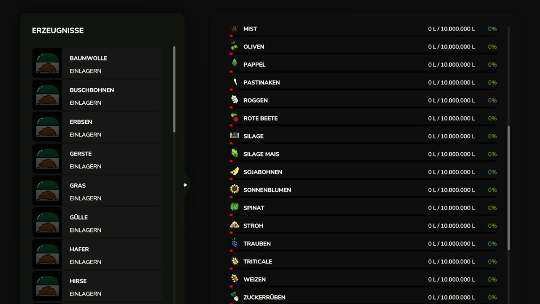Click the Rote Beete beet icon
This screenshot has width=540, height=304.
coord(235,118)
